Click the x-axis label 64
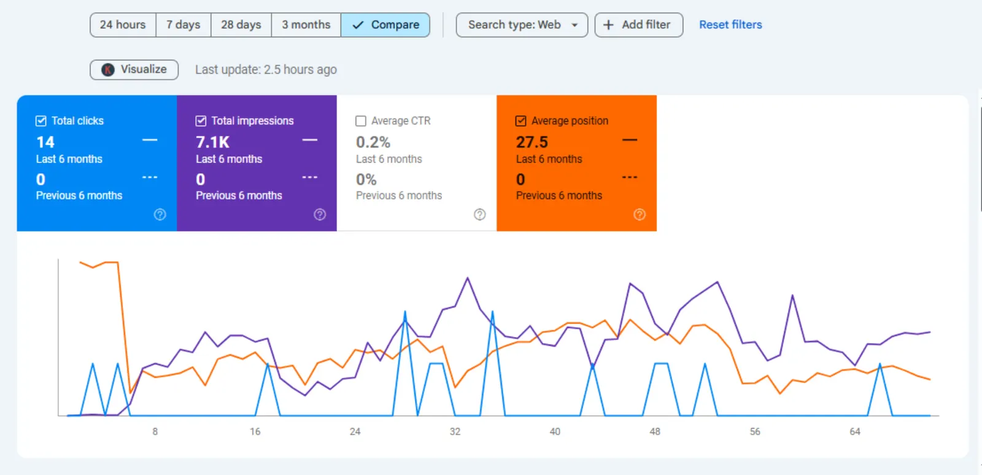The width and height of the screenshot is (982, 475). [855, 431]
